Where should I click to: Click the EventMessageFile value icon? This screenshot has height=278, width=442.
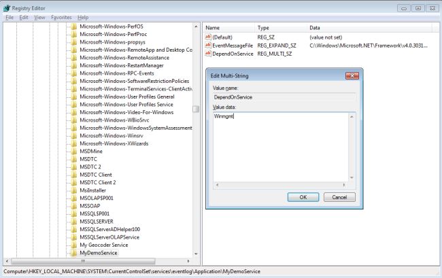(x=208, y=45)
